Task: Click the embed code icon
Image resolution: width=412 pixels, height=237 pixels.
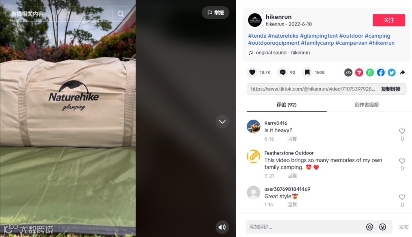Action: (348, 72)
